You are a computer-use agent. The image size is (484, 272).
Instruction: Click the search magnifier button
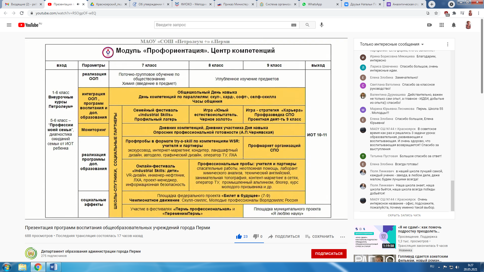[x=307, y=25]
